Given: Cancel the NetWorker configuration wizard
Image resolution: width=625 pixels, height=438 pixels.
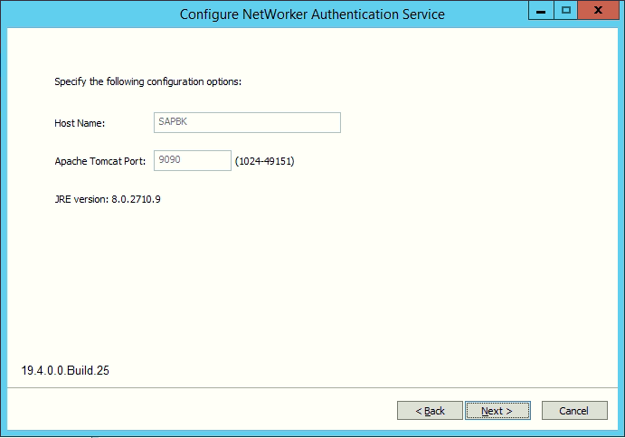Looking at the screenshot, I should coord(573,411).
